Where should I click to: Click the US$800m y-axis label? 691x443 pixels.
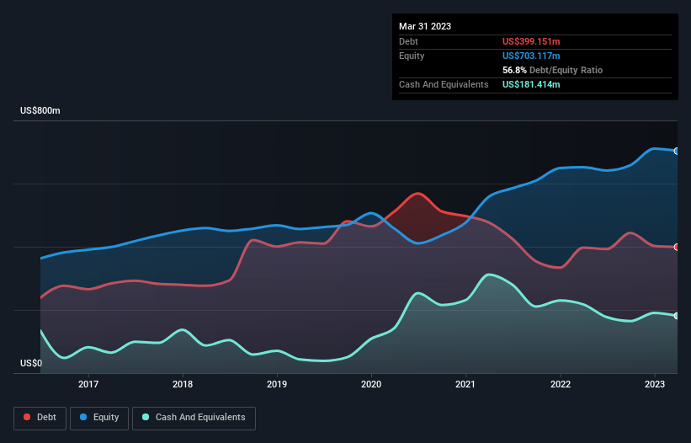(x=40, y=110)
